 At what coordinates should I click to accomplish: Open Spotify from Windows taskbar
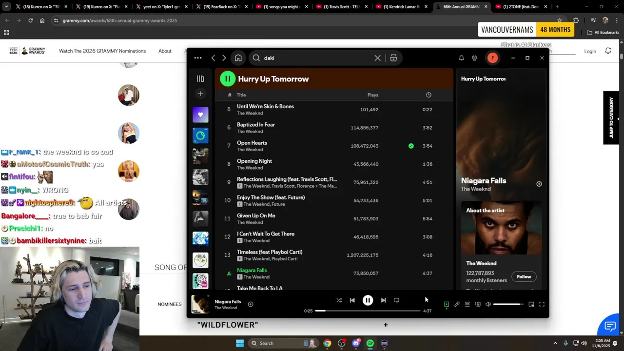pyautogui.click(x=370, y=343)
